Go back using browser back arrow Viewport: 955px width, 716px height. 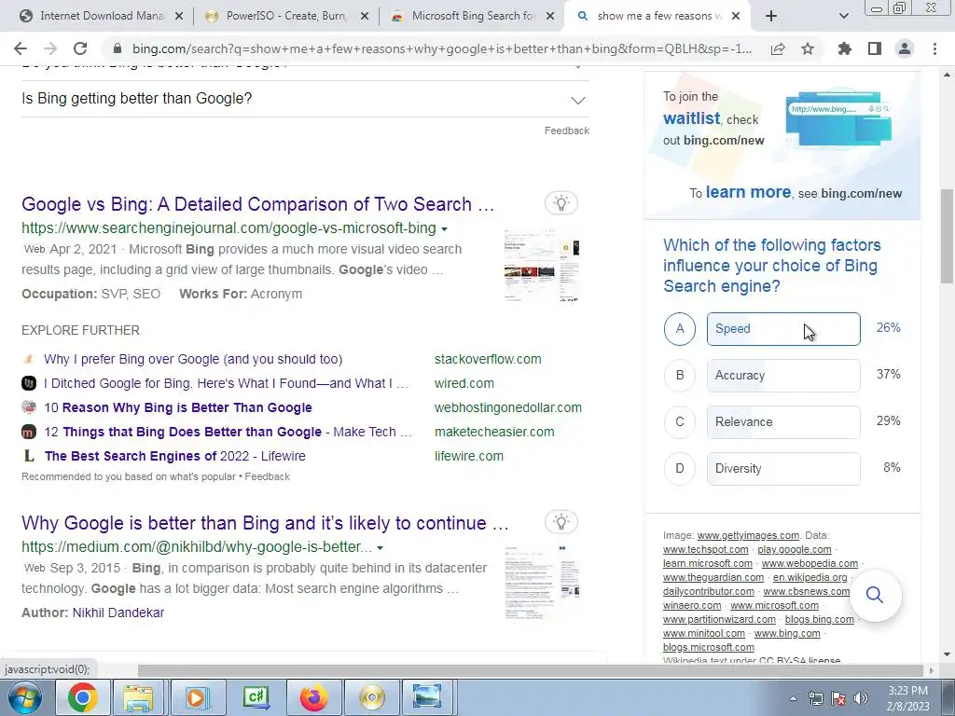tap(21, 48)
